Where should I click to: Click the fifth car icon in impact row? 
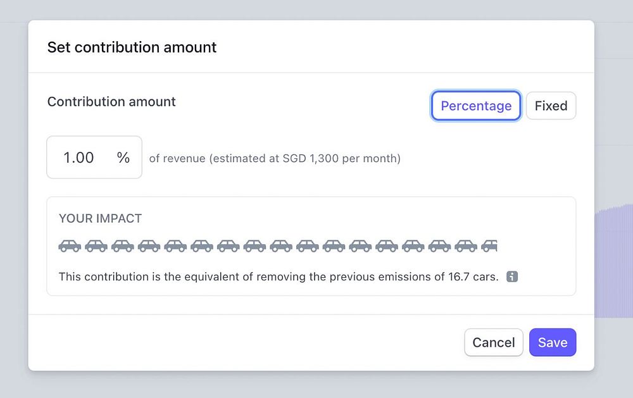click(175, 246)
